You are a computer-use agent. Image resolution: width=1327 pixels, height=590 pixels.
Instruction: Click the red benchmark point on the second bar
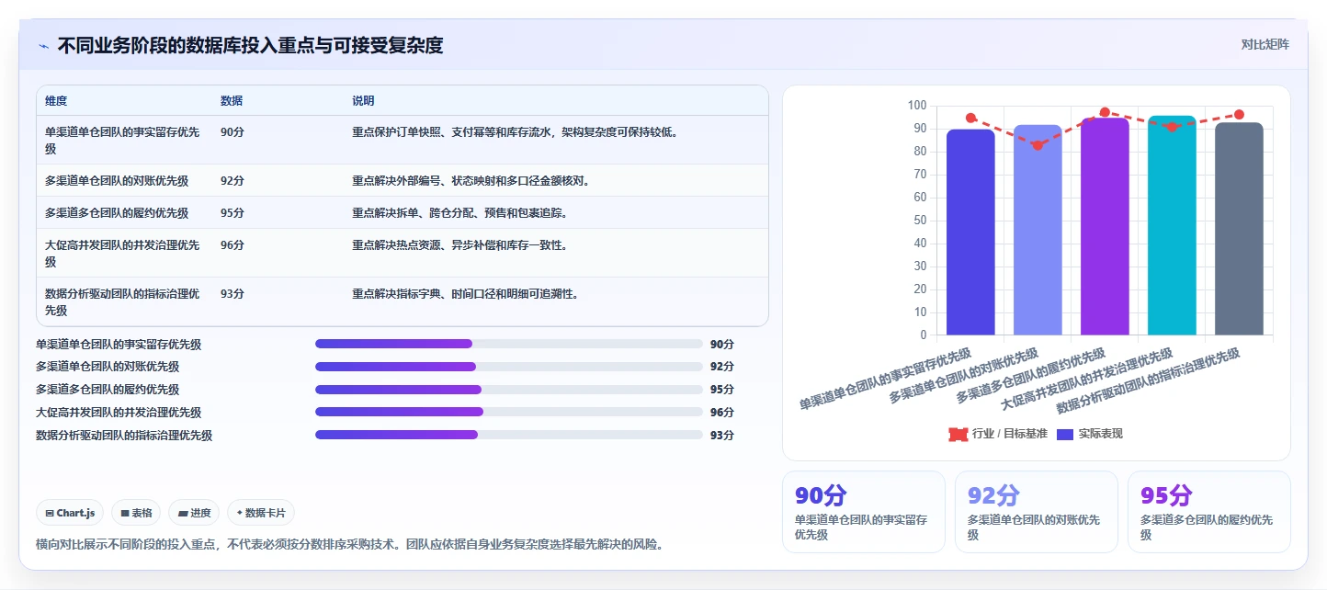pos(1038,145)
